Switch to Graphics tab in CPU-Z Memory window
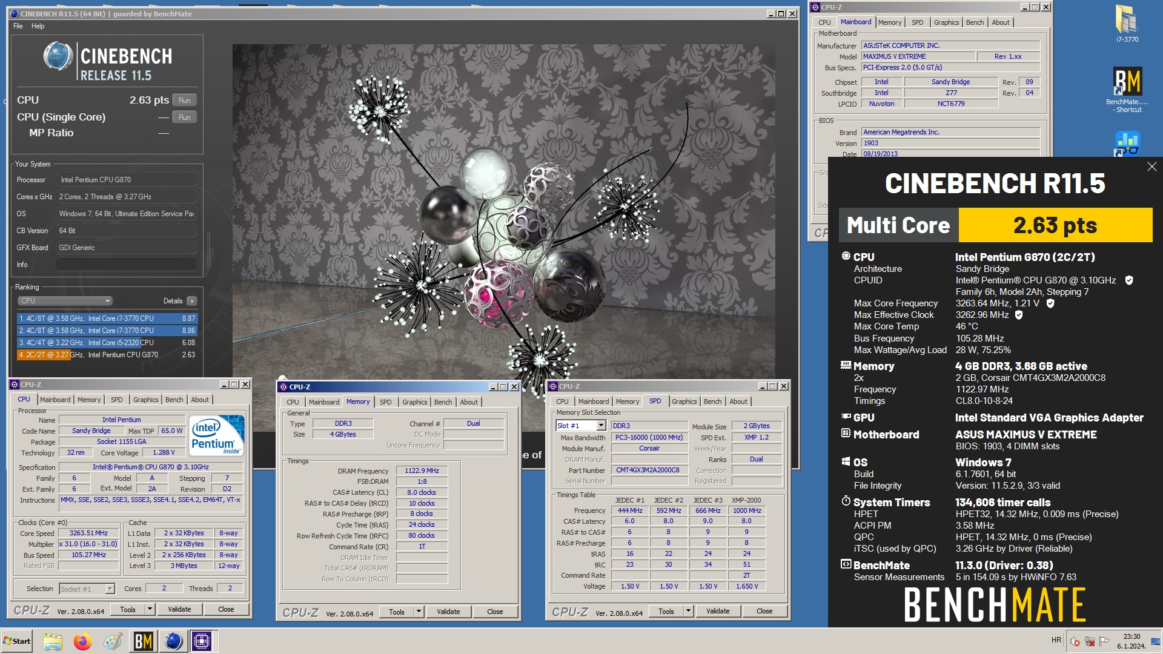Screen dimensions: 1163x654 pyautogui.click(x=414, y=402)
